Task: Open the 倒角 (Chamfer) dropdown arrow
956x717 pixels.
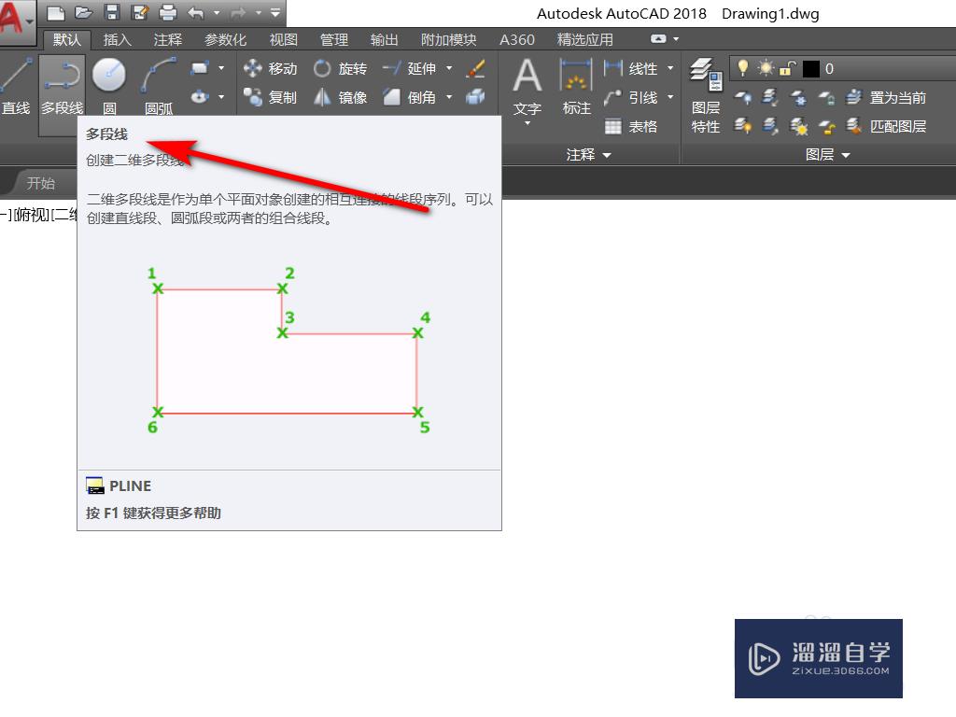Action: (449, 97)
